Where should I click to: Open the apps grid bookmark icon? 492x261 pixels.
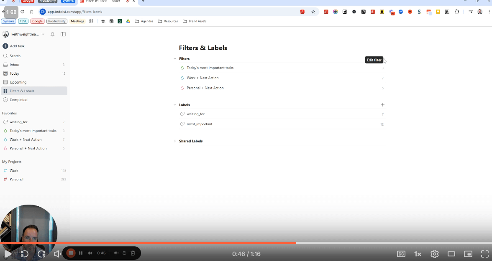[91, 21]
